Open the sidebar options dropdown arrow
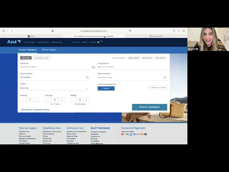The image size is (229, 172). 7,31
